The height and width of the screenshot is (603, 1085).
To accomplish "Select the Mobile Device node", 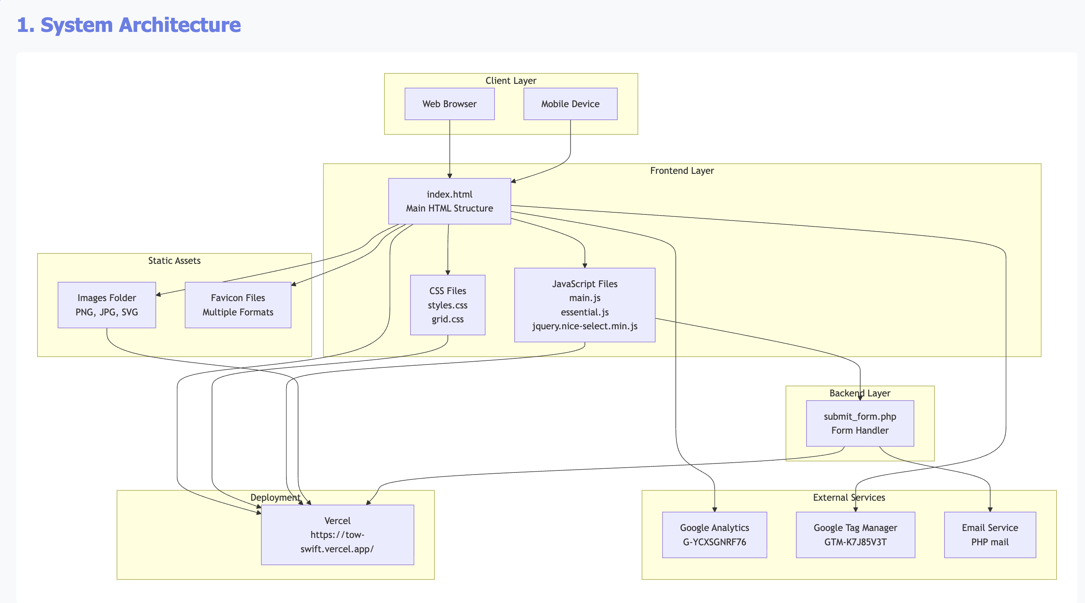I will point(570,103).
